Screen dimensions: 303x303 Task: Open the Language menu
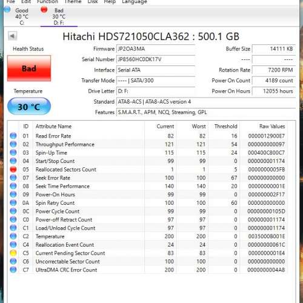135,2
